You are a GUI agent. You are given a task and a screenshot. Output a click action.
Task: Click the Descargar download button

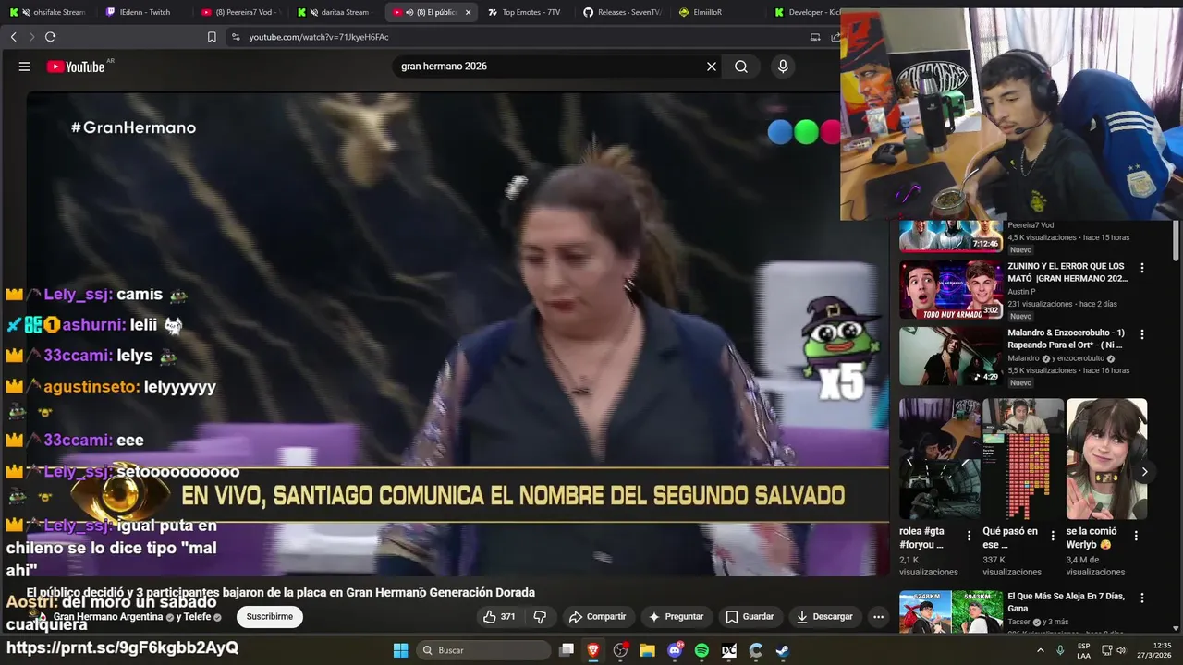(824, 616)
